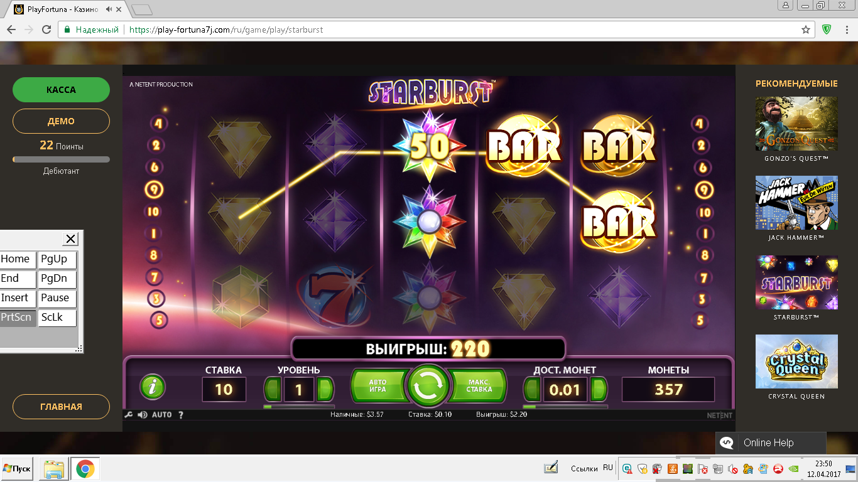Increase the bet level with right arrow
Screen dimensions: 858x482
pyautogui.click(x=325, y=390)
